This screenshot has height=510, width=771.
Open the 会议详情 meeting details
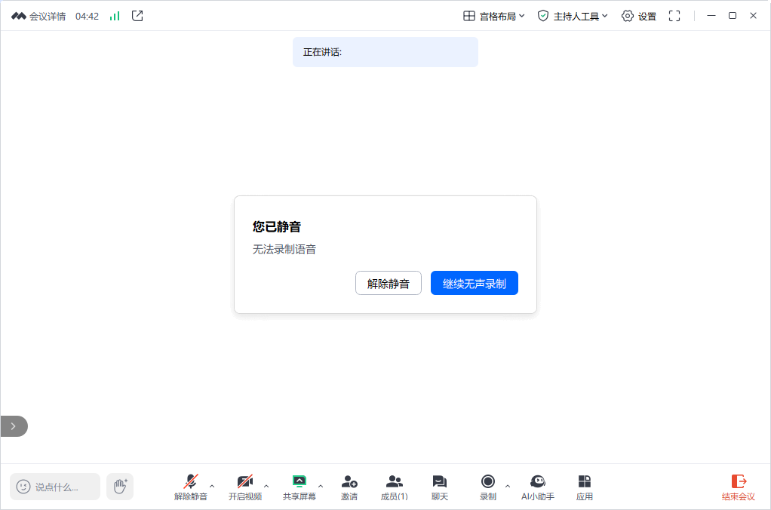[38, 17]
